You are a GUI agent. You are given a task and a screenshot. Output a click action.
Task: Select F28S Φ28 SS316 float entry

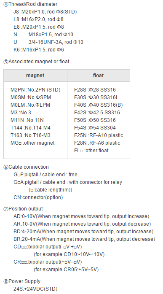(x=95, y=90)
